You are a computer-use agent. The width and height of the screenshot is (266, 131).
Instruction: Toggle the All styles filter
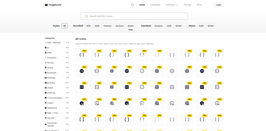coord(64,26)
